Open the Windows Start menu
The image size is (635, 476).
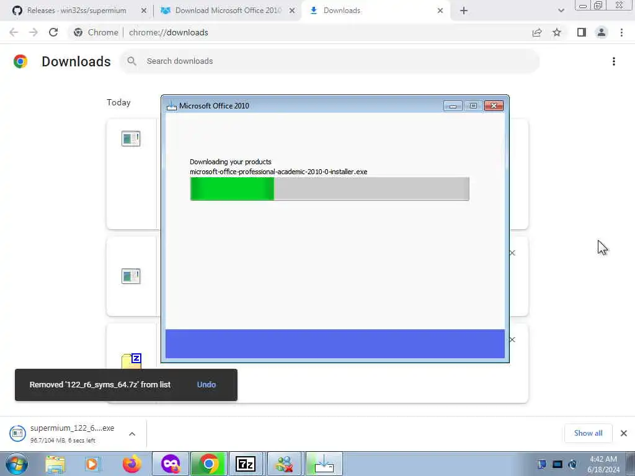click(x=17, y=464)
